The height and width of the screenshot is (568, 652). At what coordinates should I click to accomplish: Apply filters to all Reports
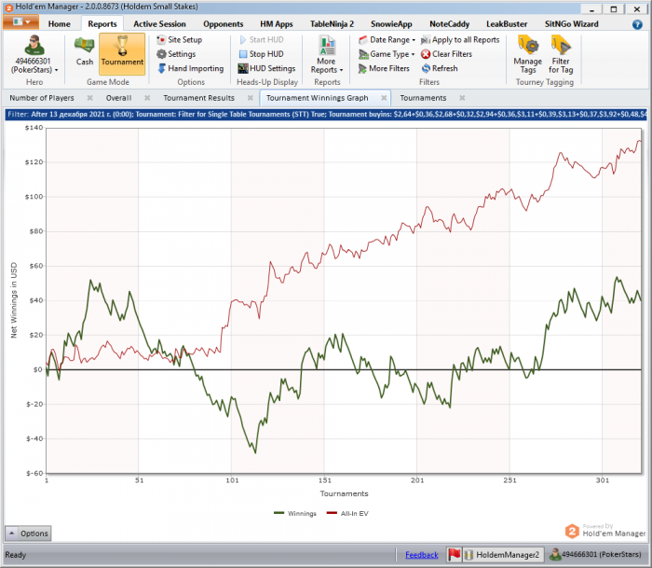coord(459,40)
